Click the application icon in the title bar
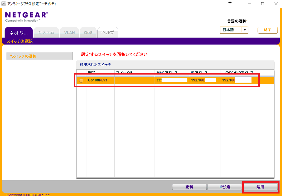The height and width of the screenshot is (196, 282). click(x=3, y=3)
